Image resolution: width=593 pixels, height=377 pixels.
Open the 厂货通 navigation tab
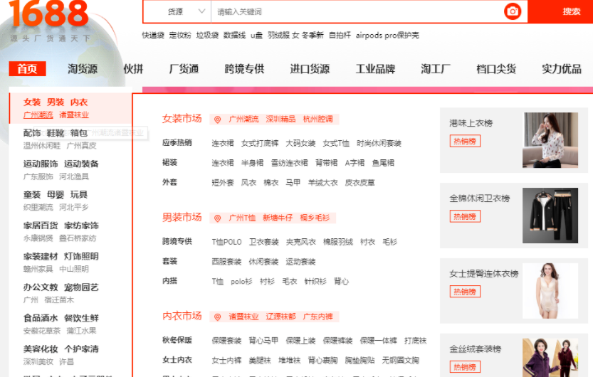[184, 69]
